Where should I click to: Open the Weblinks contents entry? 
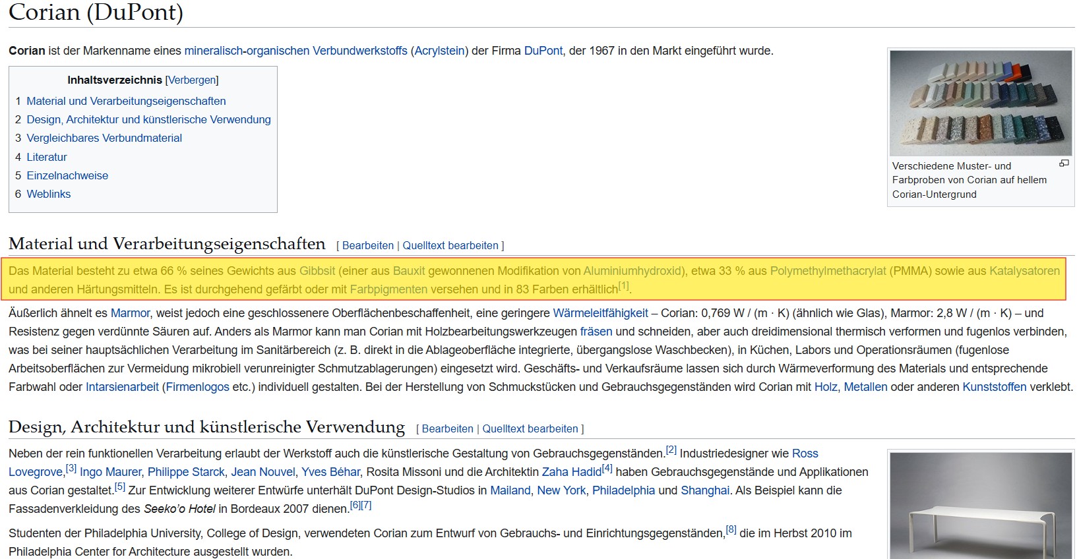tap(49, 194)
